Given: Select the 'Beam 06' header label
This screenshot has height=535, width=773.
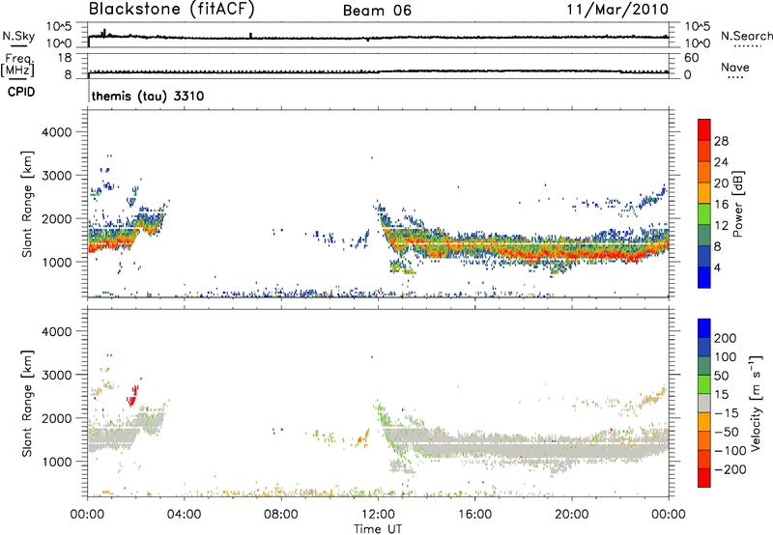Looking at the screenshot, I should [377, 11].
